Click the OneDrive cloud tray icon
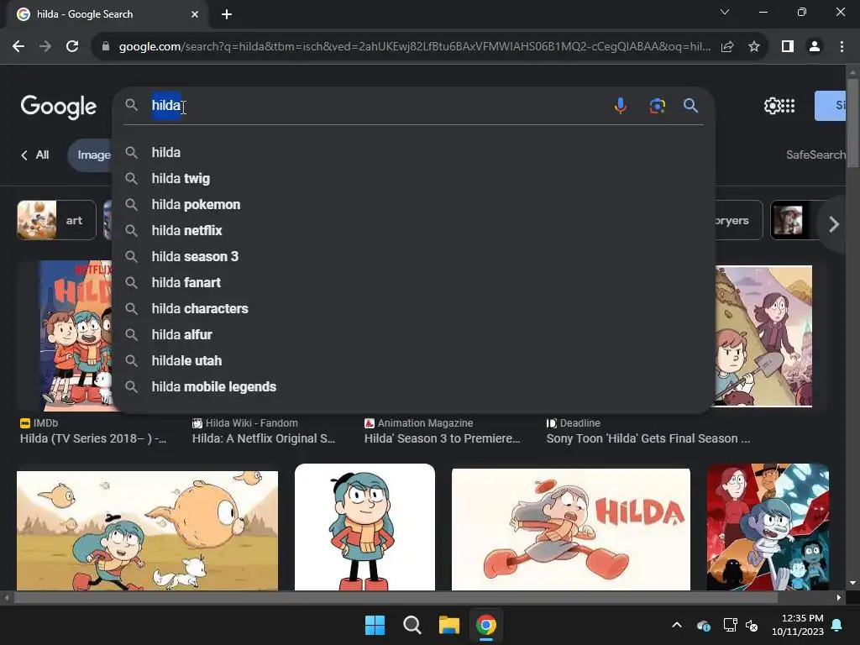 [x=704, y=625]
